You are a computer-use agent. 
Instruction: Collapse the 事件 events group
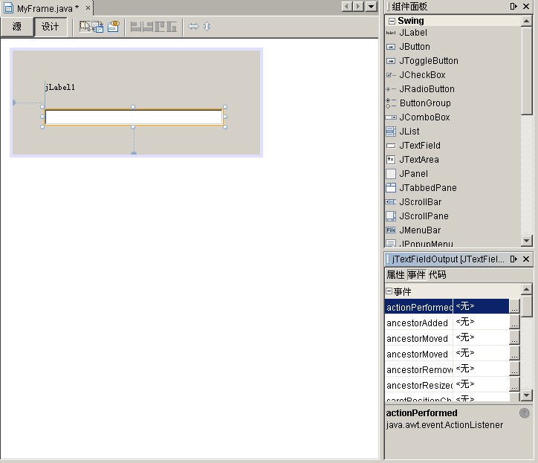389,291
